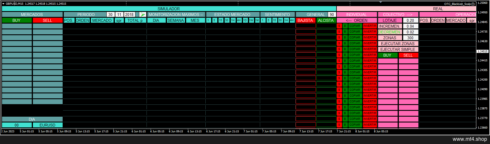Click the SEMANA column button
The image size is (490, 144).
[176, 20]
